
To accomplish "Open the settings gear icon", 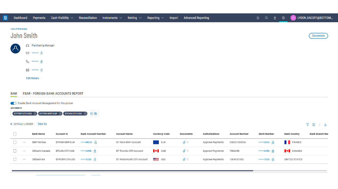I will click(x=283, y=18).
